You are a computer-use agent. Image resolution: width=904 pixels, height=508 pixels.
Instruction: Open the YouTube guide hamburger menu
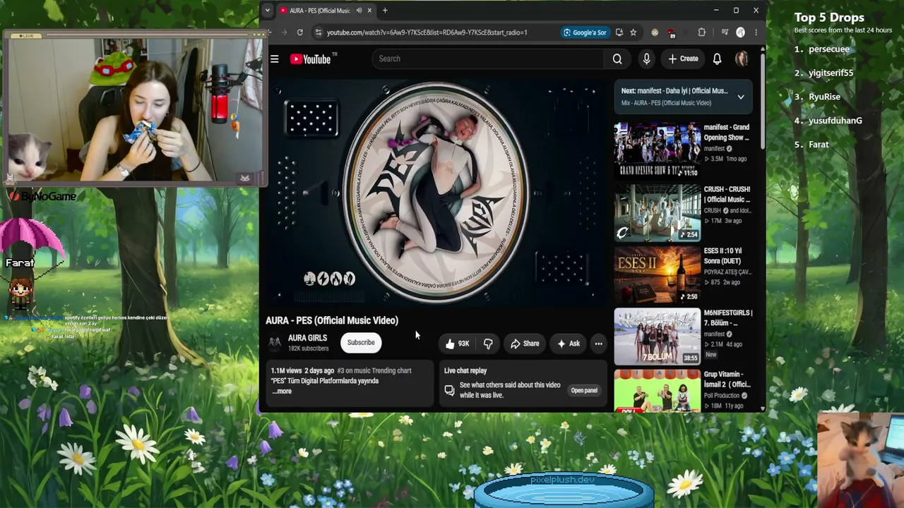coord(275,59)
